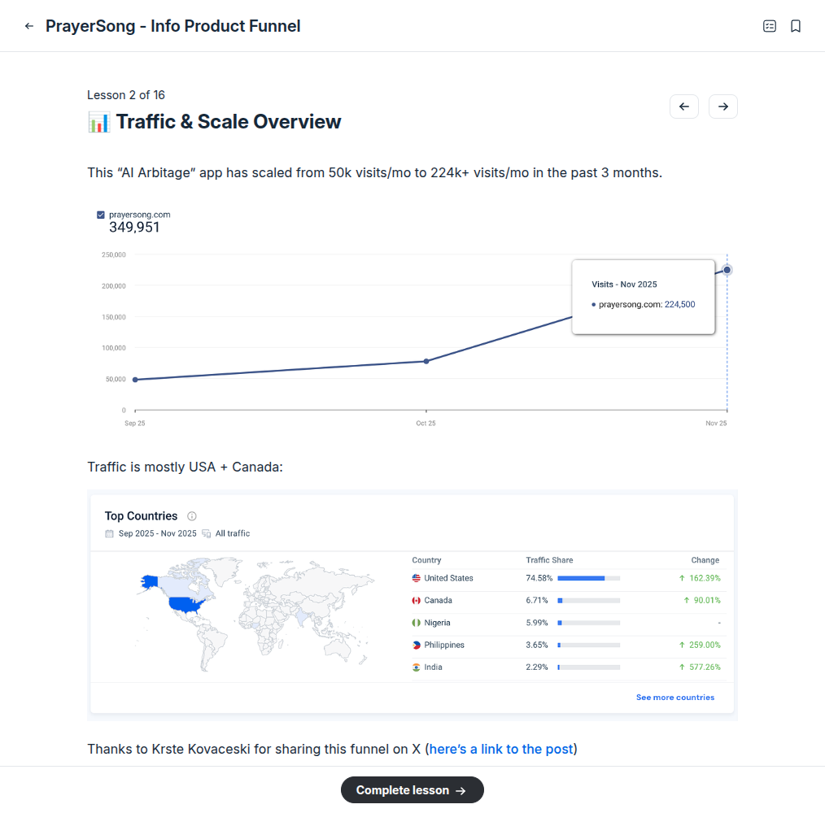The image size is (825, 813).
Task: Bookmark this lesson with the bookmark icon
Action: (x=796, y=26)
